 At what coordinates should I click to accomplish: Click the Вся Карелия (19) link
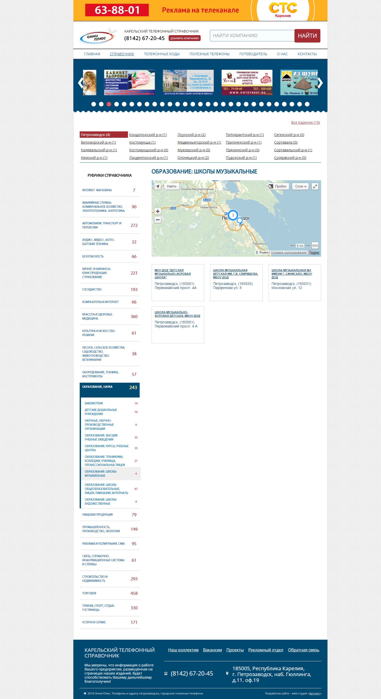(306, 122)
